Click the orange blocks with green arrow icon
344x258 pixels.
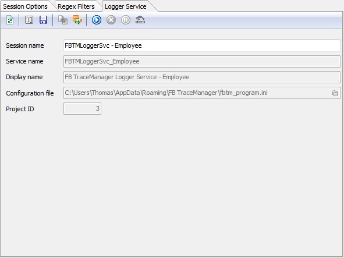[x=77, y=20]
